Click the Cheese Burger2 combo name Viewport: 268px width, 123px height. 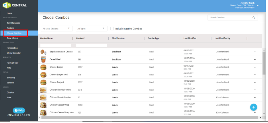click(57, 82)
